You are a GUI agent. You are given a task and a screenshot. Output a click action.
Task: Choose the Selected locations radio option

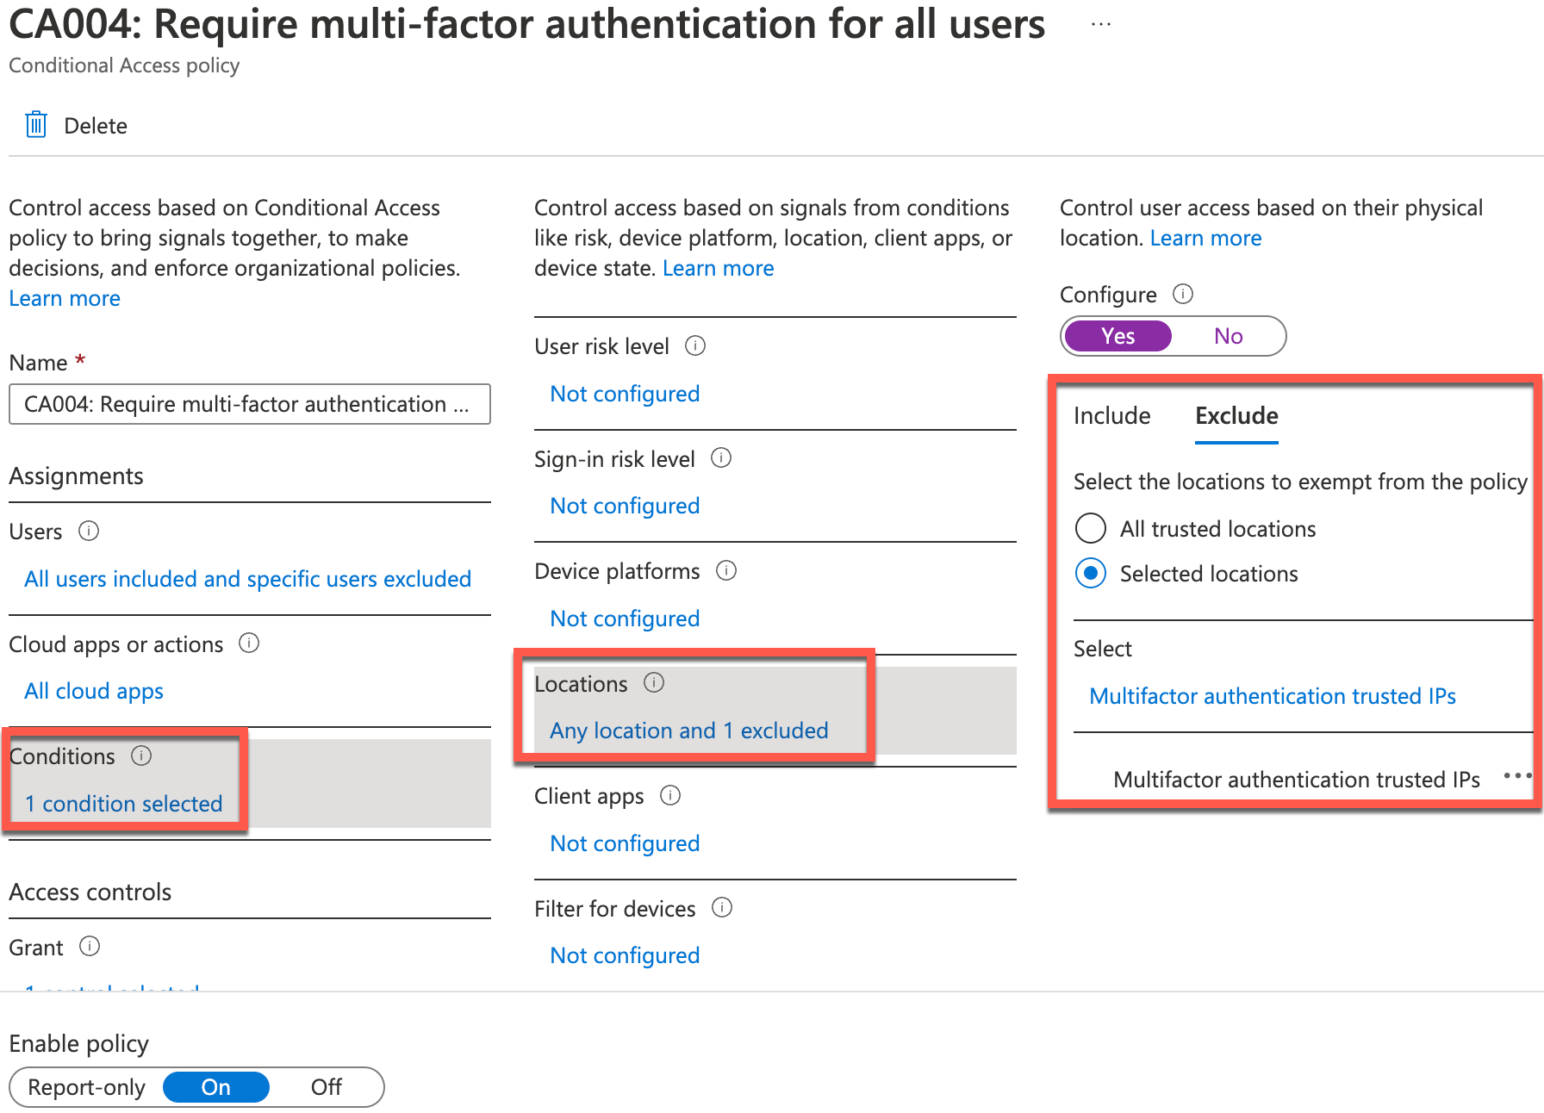pos(1091,573)
